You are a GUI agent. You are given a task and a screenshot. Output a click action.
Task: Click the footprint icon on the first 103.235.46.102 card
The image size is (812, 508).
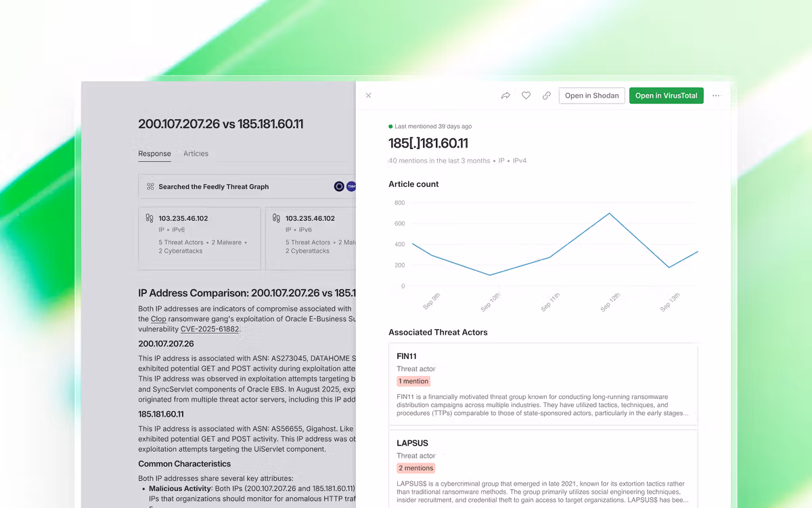[x=150, y=218]
